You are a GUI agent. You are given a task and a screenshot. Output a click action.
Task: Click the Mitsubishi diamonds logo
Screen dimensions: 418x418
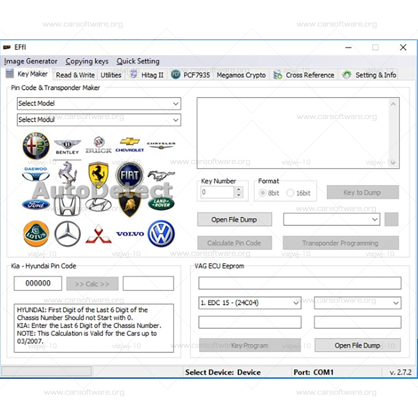(98, 234)
